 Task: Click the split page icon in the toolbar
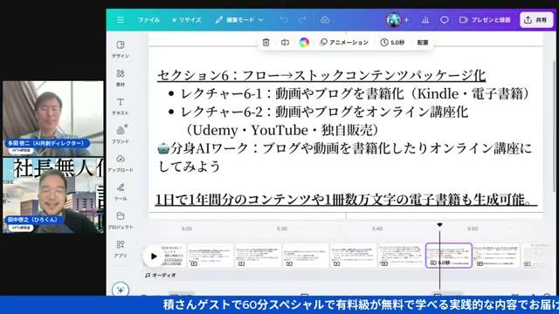(x=285, y=43)
